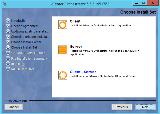Screen dimensions: 160x114
Task: Click the installer icon in the title bar
Action: [5, 4]
